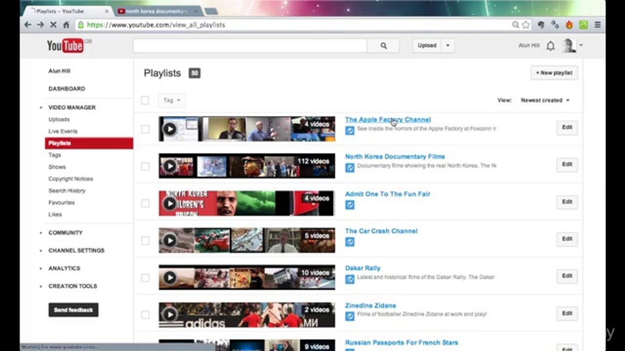Viewport: 625px width, 351px height.
Task: Collapse the Video Manager section
Action: [41, 108]
